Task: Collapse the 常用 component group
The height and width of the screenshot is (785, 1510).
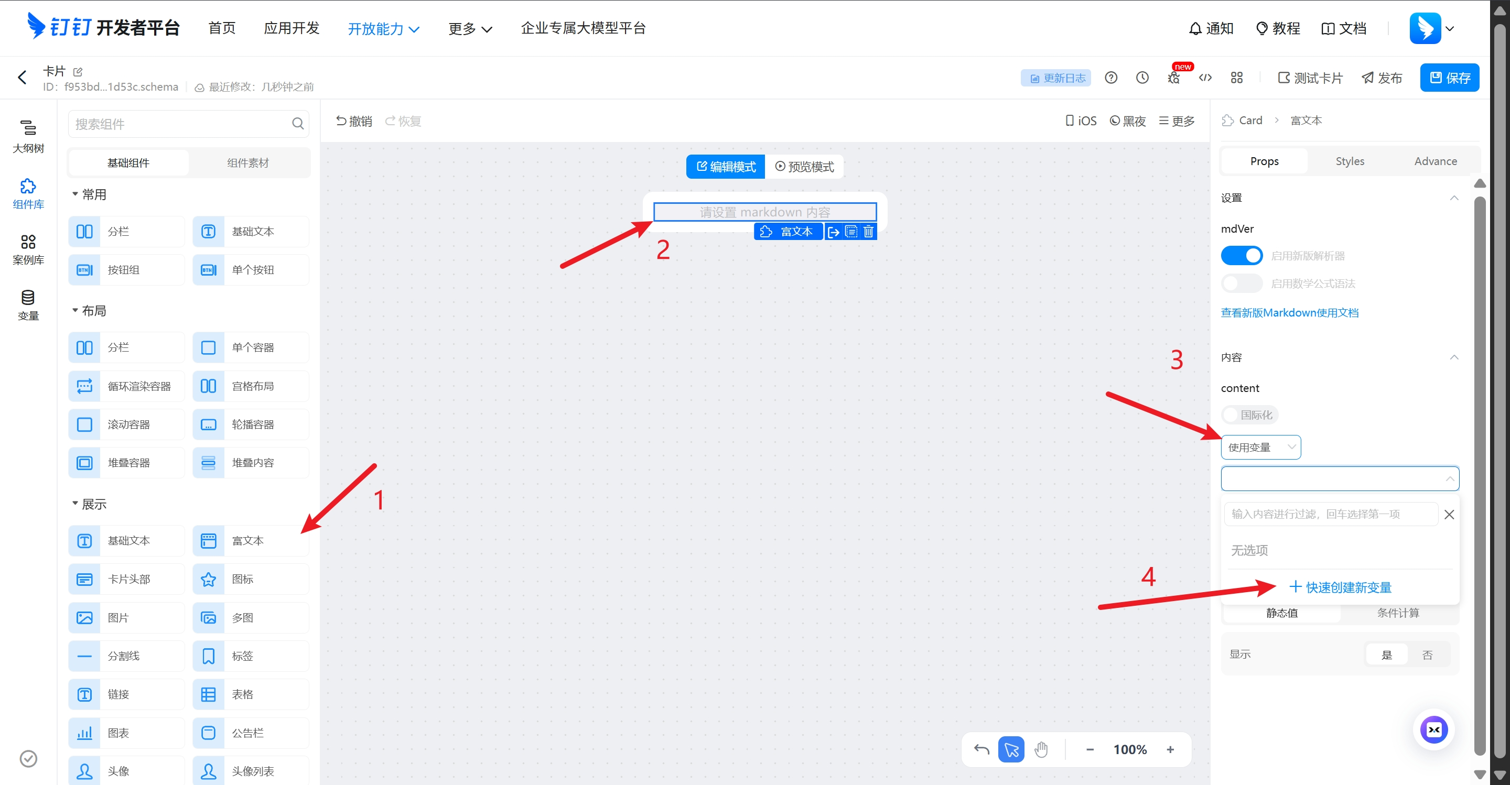Action: pyautogui.click(x=75, y=194)
